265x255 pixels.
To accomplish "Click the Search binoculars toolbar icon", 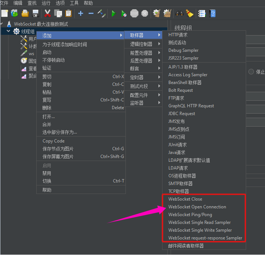I will pyautogui.click(x=179, y=14).
